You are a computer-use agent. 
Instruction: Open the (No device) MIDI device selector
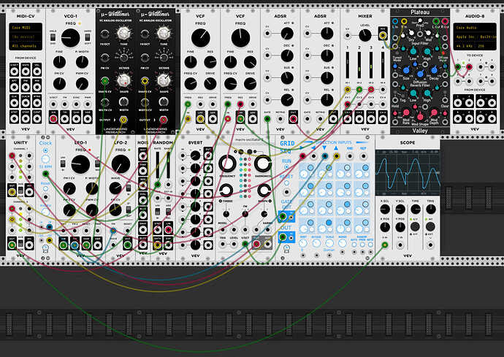pyautogui.click(x=26, y=37)
